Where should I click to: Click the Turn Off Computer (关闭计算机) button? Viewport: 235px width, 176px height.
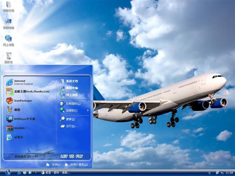tap(76, 165)
